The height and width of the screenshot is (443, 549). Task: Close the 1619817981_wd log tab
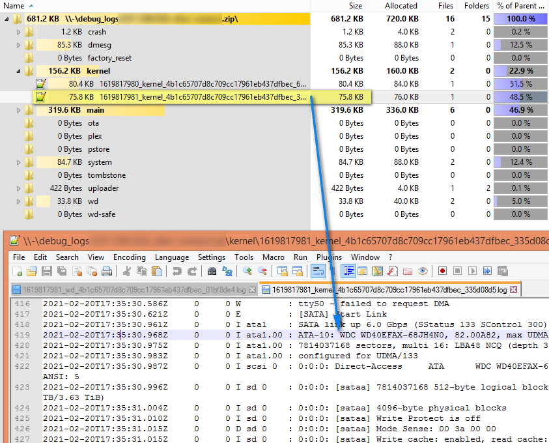[x=252, y=290]
